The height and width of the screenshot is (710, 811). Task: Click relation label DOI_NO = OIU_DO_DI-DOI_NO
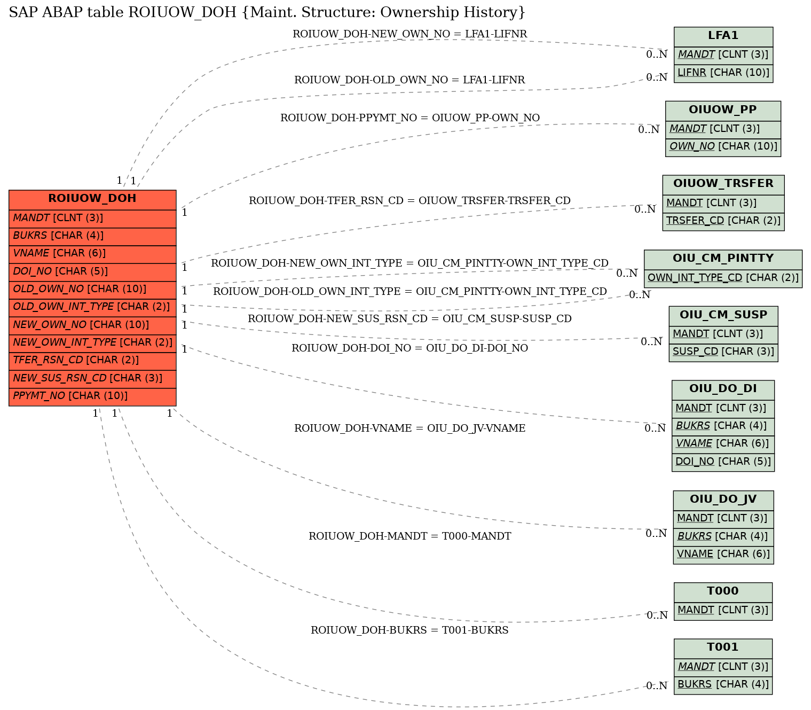coord(410,348)
